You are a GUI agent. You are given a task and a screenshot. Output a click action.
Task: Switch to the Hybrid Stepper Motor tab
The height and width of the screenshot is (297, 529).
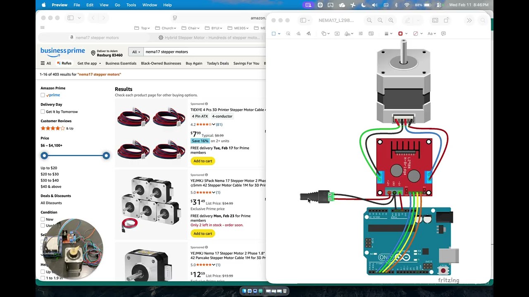point(210,38)
